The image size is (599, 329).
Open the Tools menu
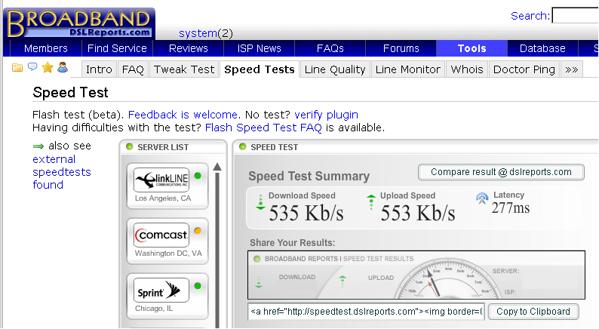pyautogui.click(x=472, y=48)
